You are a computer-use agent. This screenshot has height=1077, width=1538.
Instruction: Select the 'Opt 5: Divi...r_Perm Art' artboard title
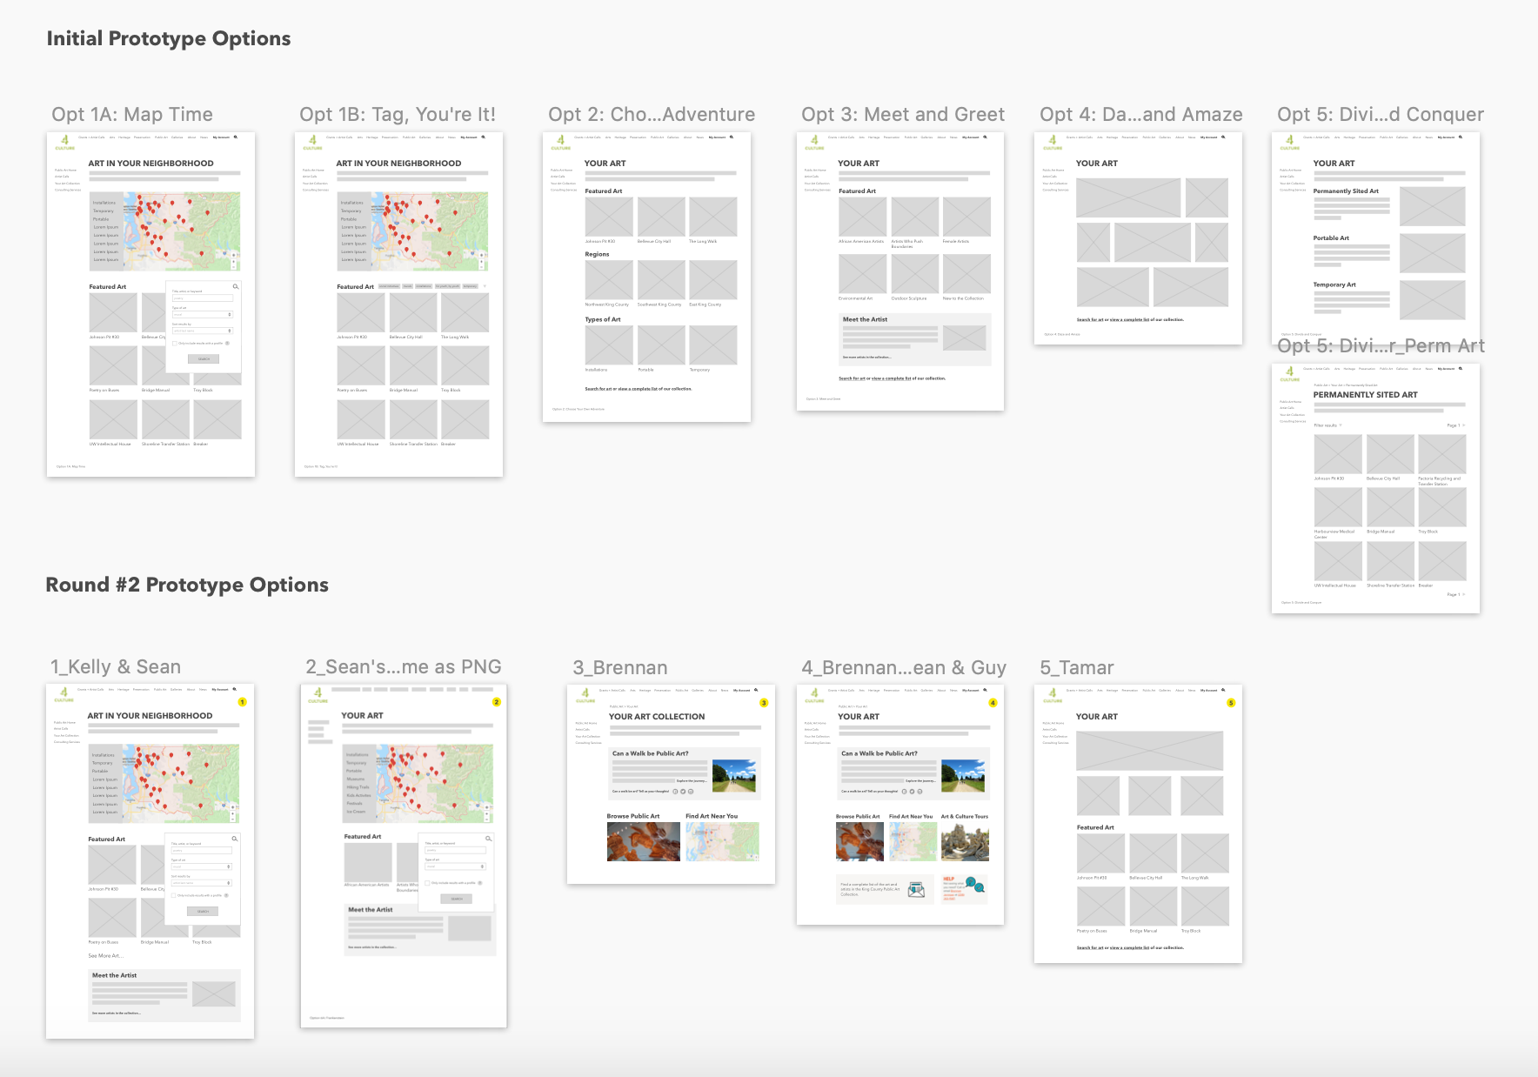1381,346
